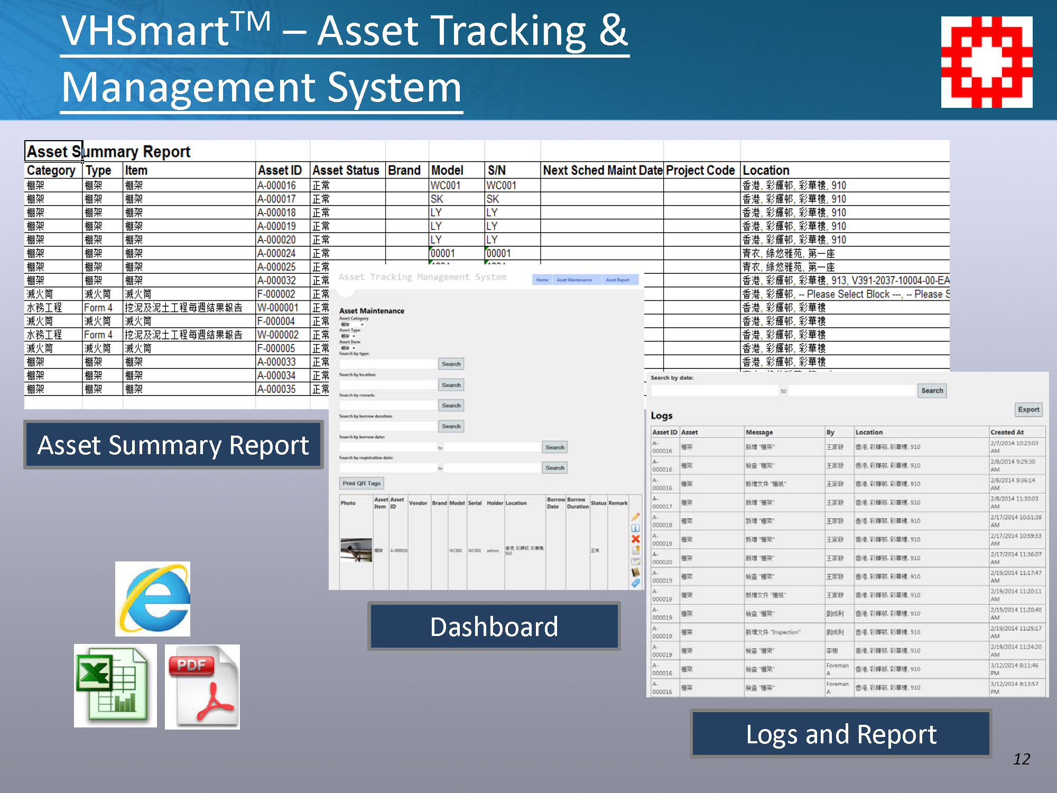The image size is (1057, 793).
Task: Click the Search by borrow duration field
Action: pyautogui.click(x=388, y=426)
